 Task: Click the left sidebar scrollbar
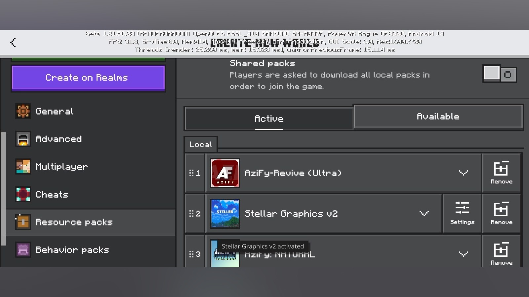tap(4, 189)
